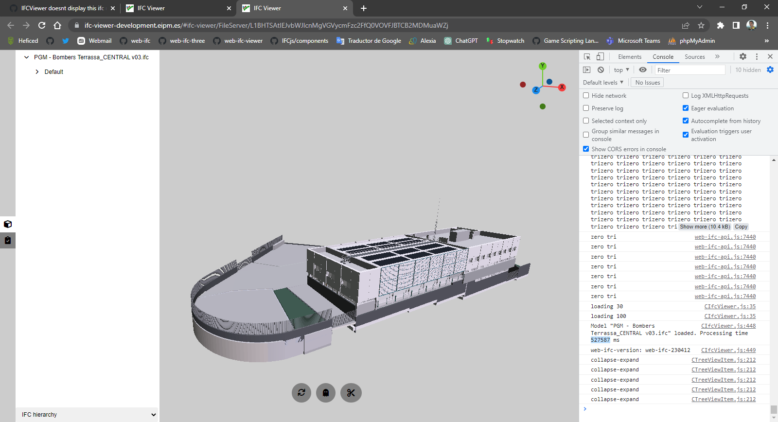Image resolution: width=778 pixels, height=422 pixels.
Task: Disable the Eager evaluation checkbox
Action: [x=686, y=108]
